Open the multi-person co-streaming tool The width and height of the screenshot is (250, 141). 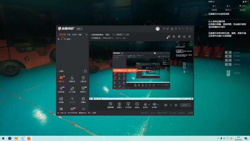[x=72, y=90]
